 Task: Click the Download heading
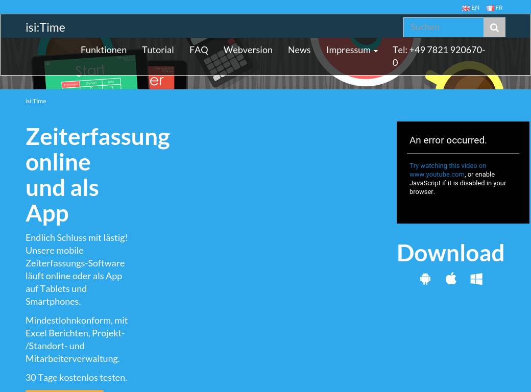pyautogui.click(x=450, y=253)
